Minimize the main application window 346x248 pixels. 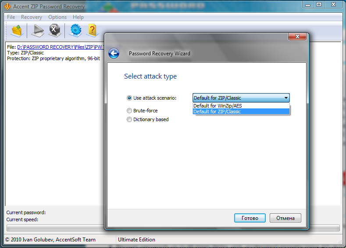click(308, 4)
